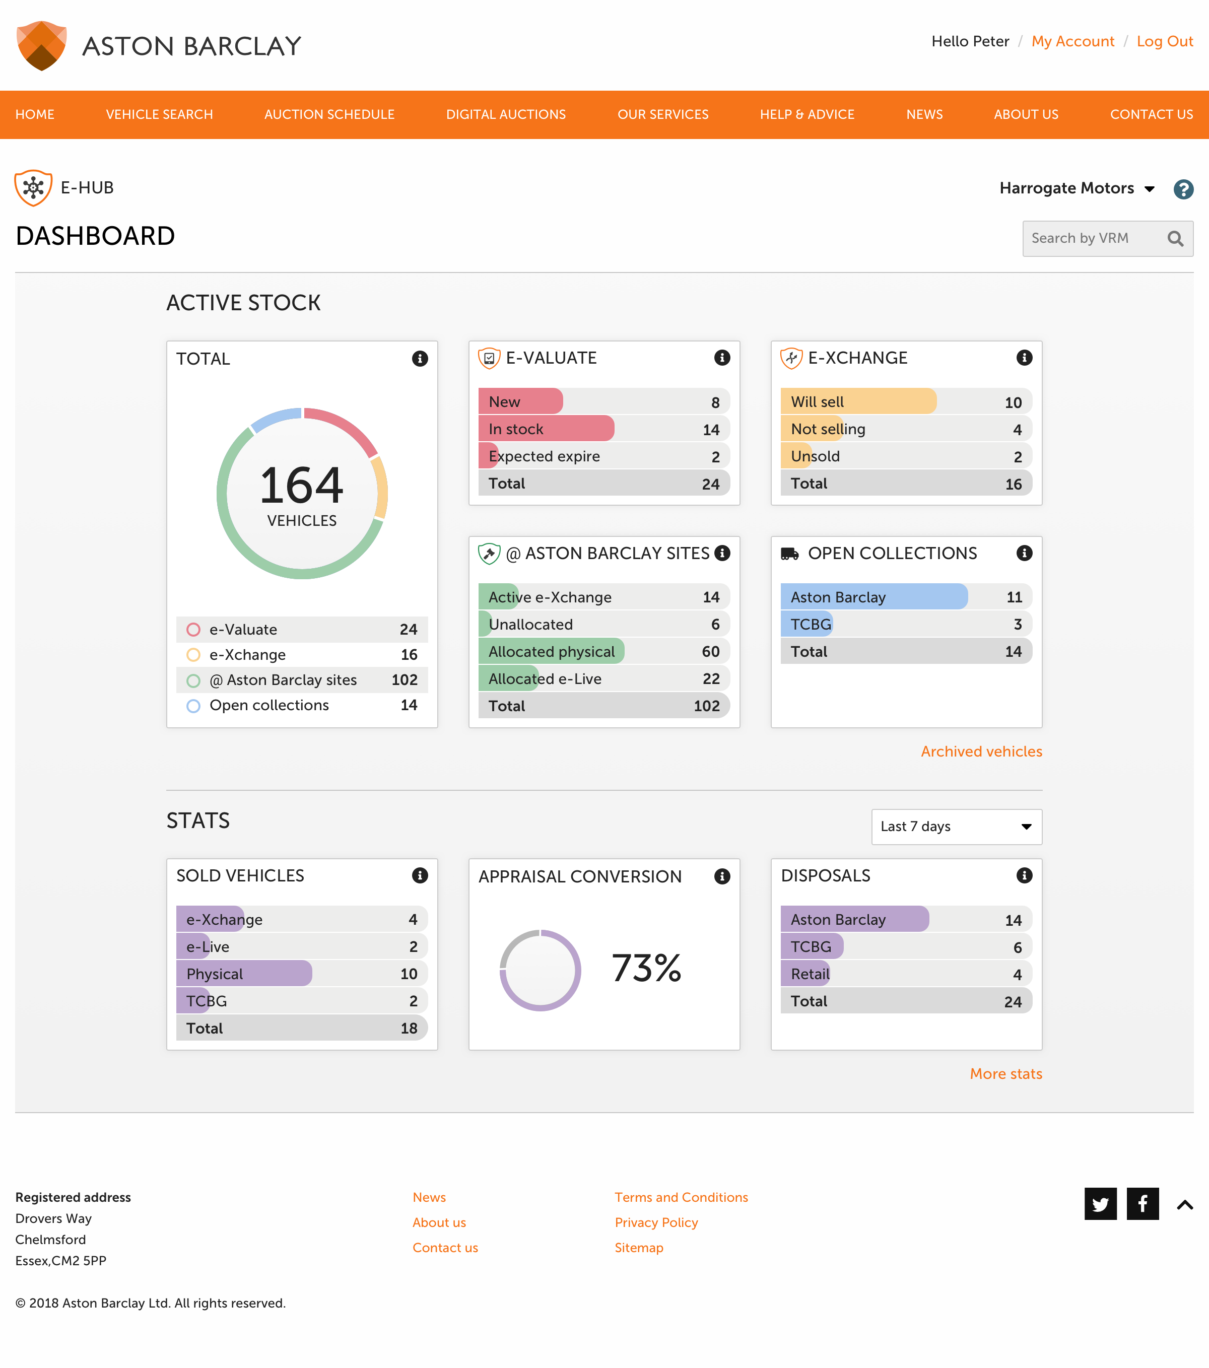1209x1368 pixels.
Task: Open the AUCTION SCHEDULE menu item
Action: (x=329, y=114)
